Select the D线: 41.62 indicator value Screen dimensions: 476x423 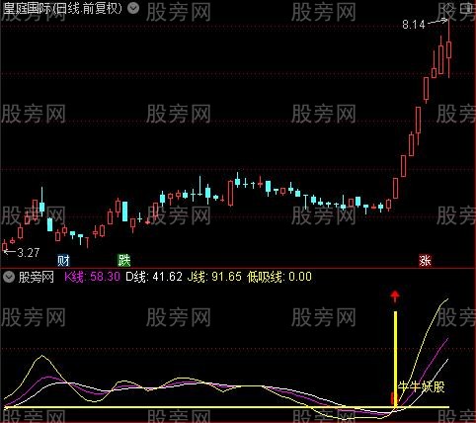click(x=154, y=277)
